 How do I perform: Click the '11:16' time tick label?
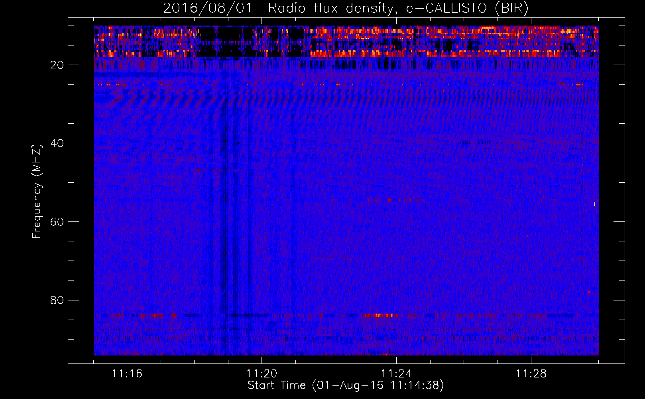pyautogui.click(x=127, y=374)
